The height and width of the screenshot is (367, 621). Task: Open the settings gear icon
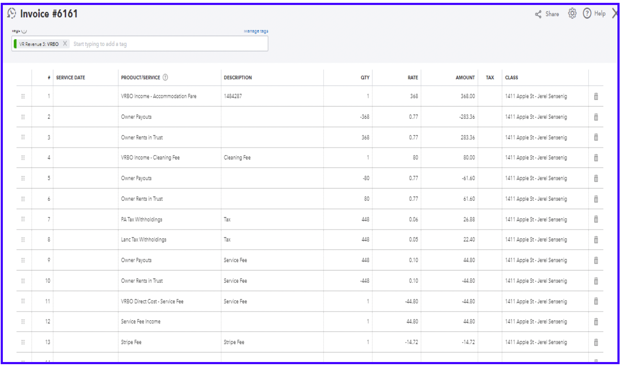coord(572,13)
